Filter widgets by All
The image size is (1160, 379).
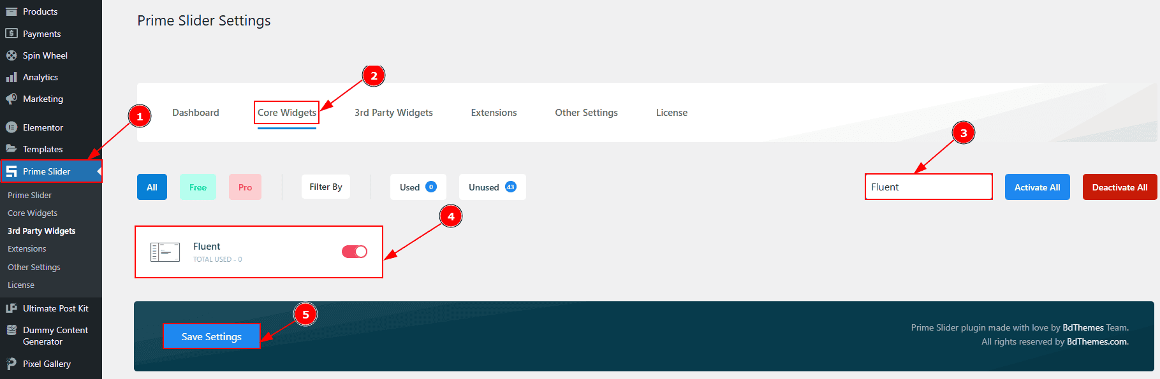coord(152,187)
